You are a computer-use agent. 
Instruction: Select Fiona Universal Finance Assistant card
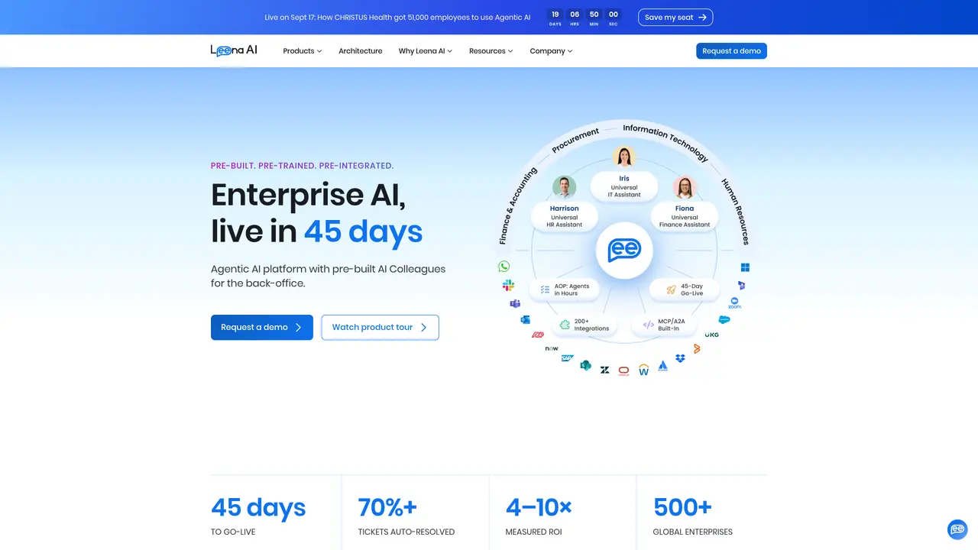(685, 216)
